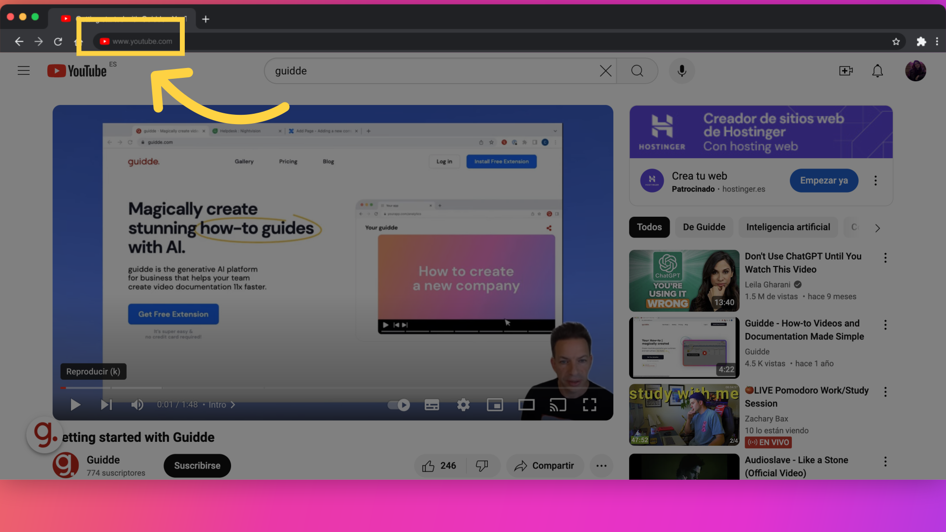
Task: Clear the search box with the X icon
Action: (x=606, y=71)
